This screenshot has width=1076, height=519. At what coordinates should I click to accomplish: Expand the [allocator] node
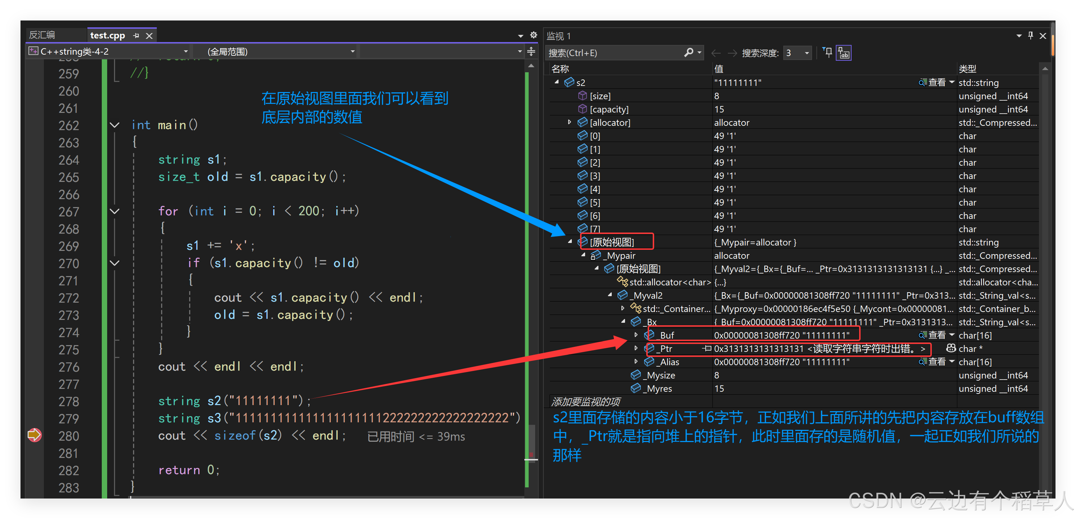coord(569,122)
